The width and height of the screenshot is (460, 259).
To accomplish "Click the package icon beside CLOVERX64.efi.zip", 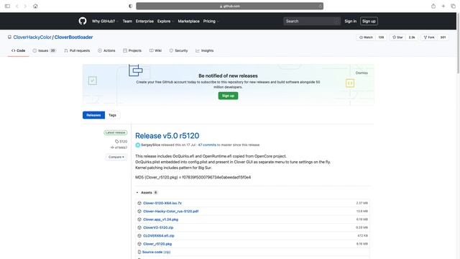I will (139, 236).
